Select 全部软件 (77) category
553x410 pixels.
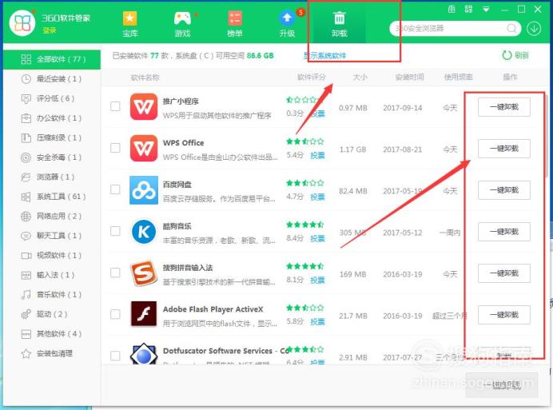coord(52,59)
